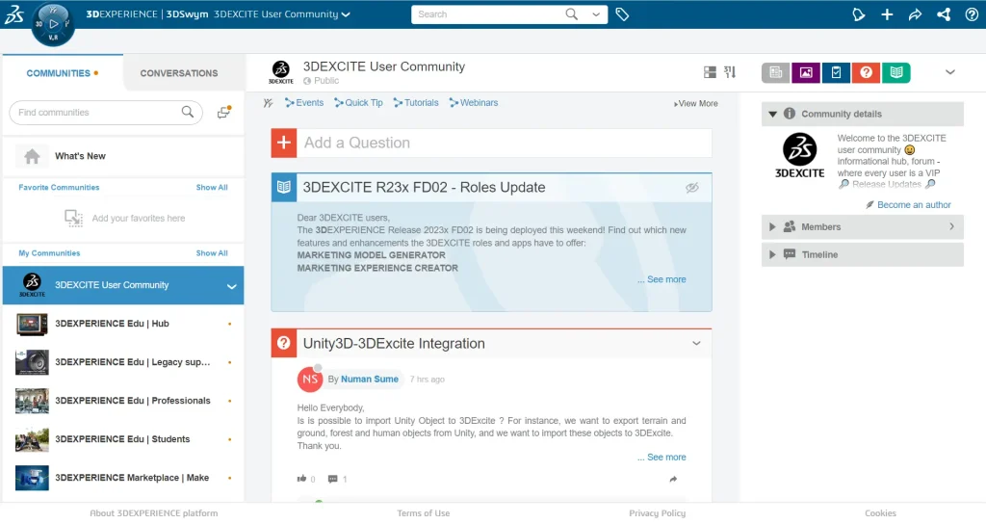
Task: Open Cookies footer link
Action: click(880, 513)
